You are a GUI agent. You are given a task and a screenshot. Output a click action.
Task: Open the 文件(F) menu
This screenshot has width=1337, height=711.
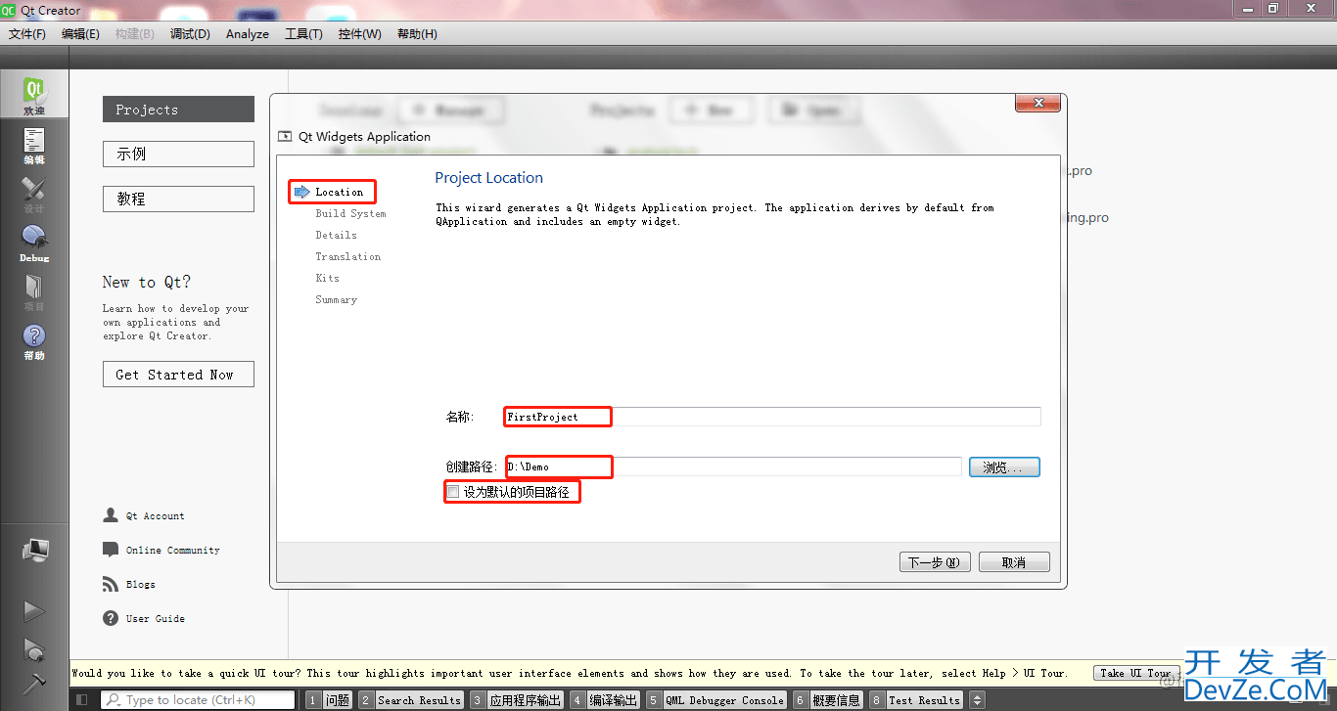coord(27,33)
